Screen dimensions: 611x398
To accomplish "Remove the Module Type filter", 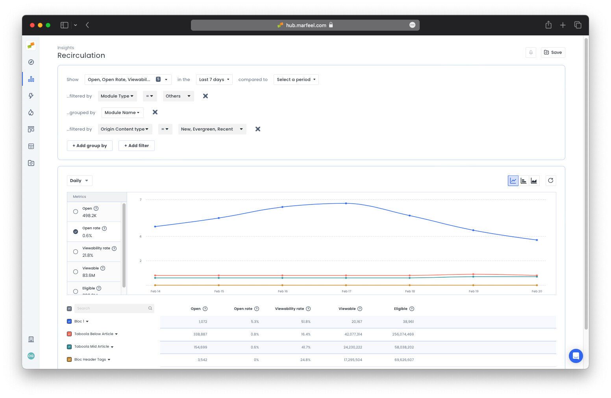I will point(206,96).
